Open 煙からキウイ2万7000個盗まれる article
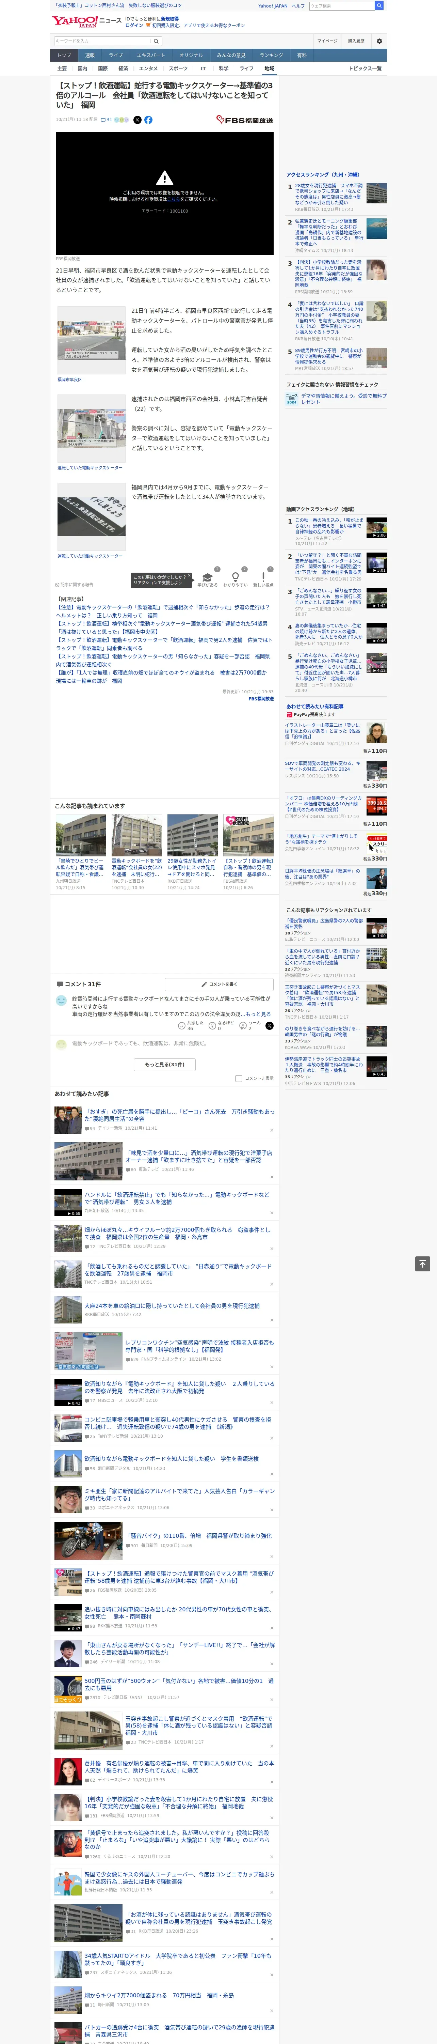The width and height of the screenshot is (437, 2044). [x=159, y=1995]
